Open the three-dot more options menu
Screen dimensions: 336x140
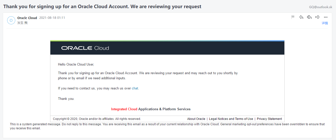click(x=326, y=17)
